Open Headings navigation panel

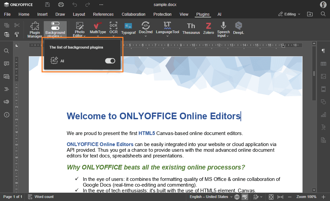[6, 89]
